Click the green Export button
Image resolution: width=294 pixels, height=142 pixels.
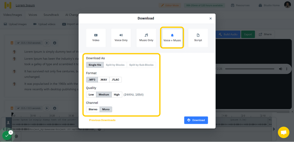(248, 34)
